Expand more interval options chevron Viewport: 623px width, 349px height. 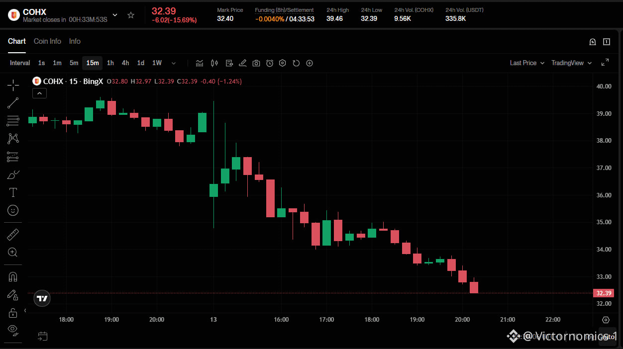[174, 63]
